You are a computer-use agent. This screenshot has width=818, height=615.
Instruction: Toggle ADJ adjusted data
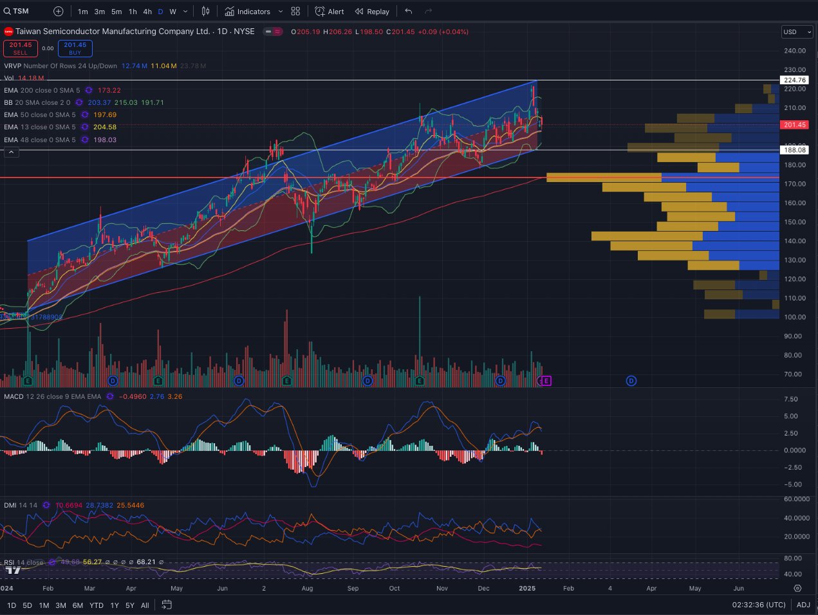(803, 605)
